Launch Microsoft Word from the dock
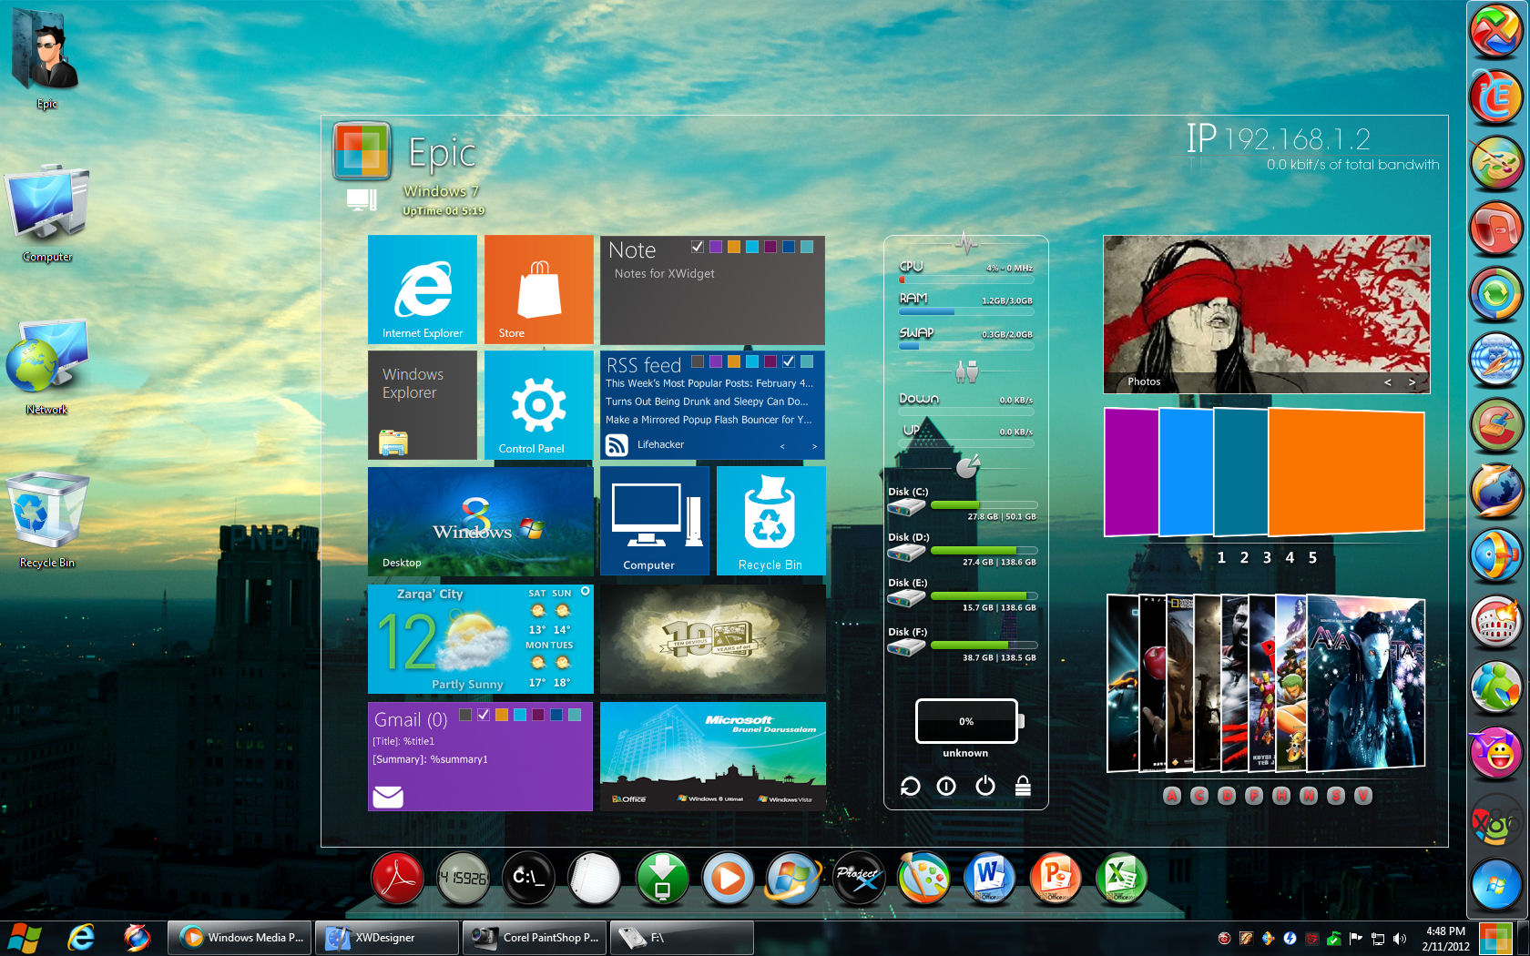Image resolution: width=1530 pixels, height=956 pixels. 990,878
